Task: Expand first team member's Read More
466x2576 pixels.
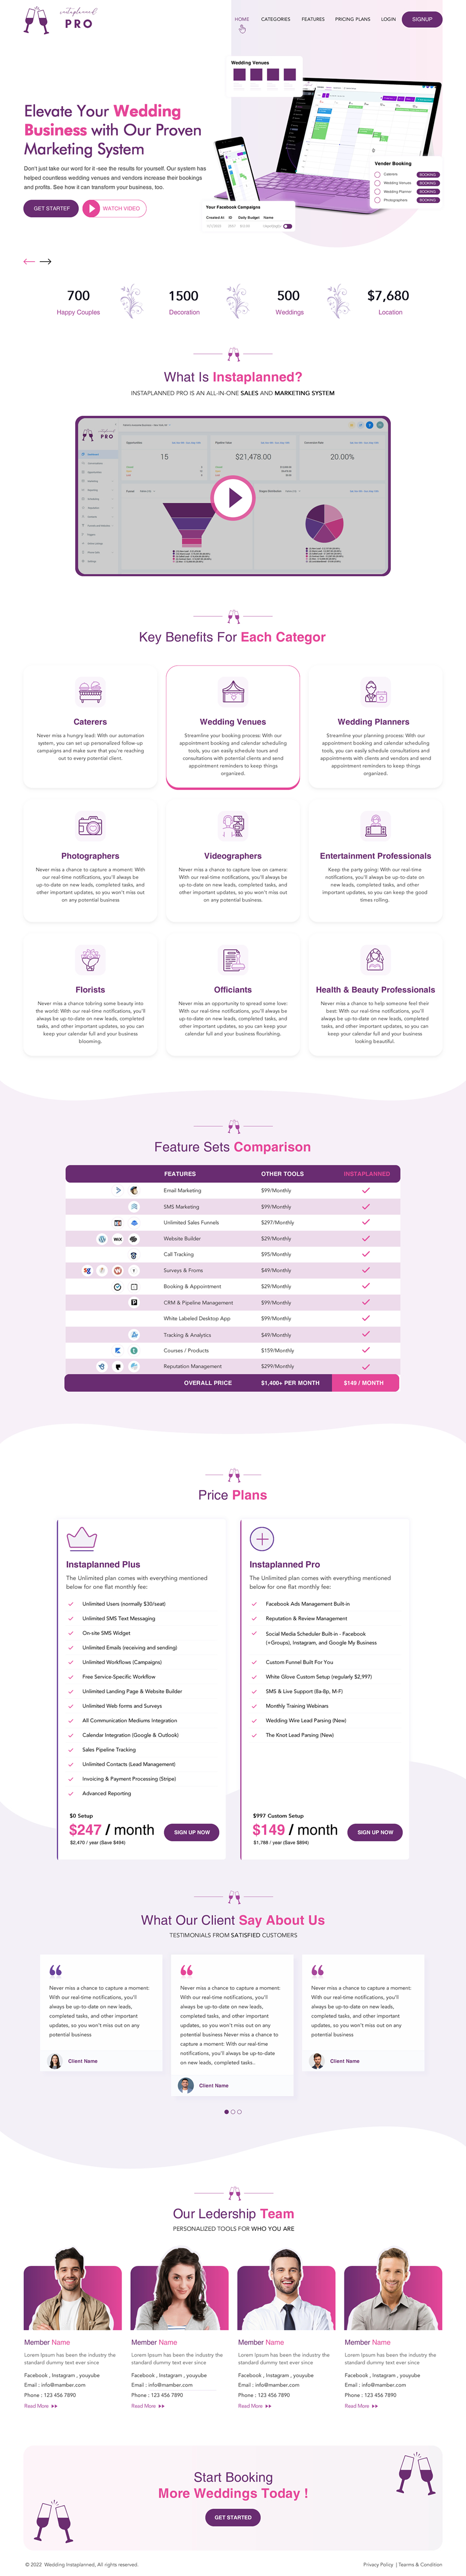Action: 41,2405
